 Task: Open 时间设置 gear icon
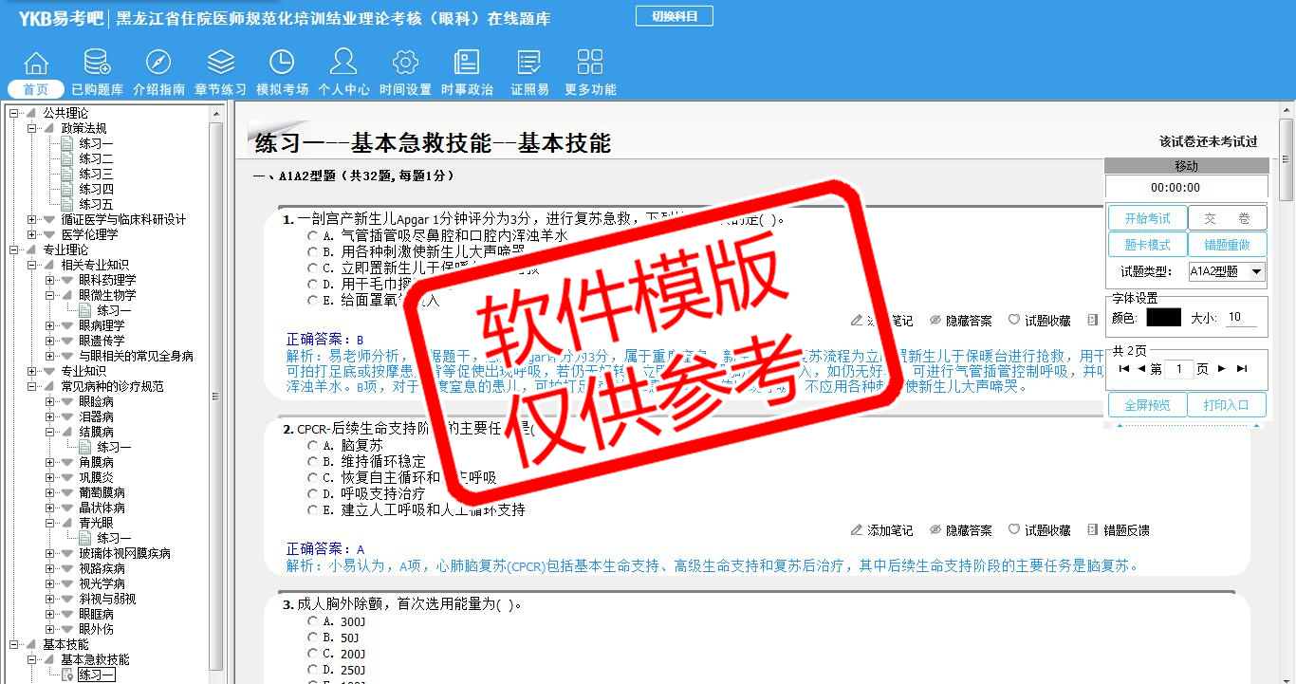[x=405, y=64]
